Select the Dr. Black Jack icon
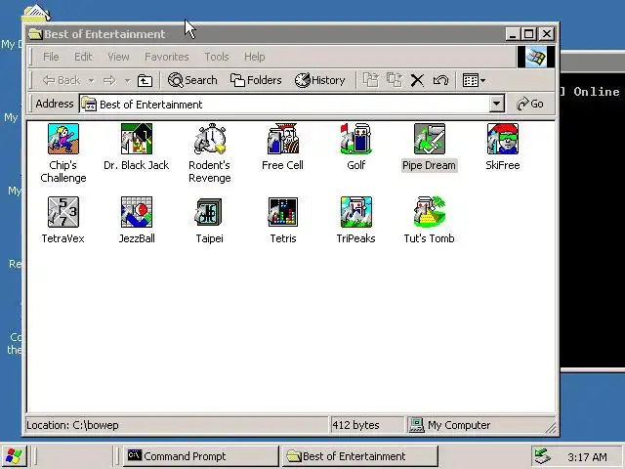This screenshot has height=469, width=625. (137, 139)
